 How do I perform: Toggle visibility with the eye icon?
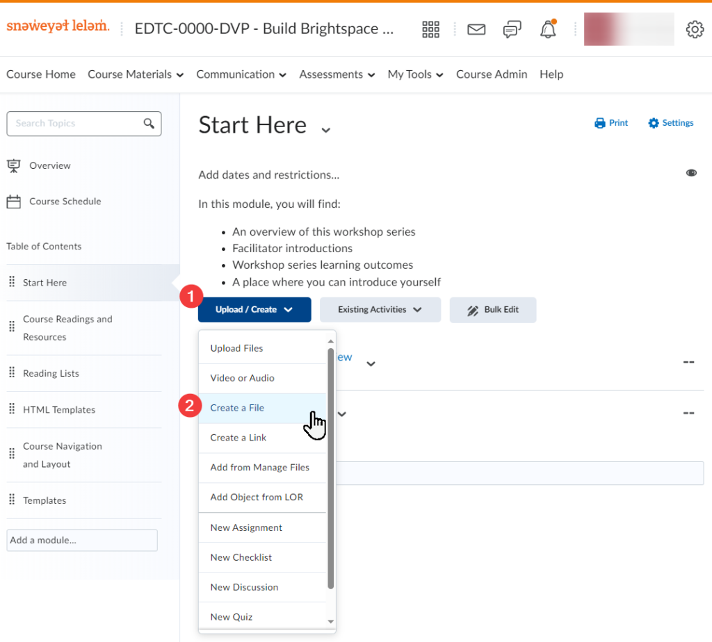[691, 172]
